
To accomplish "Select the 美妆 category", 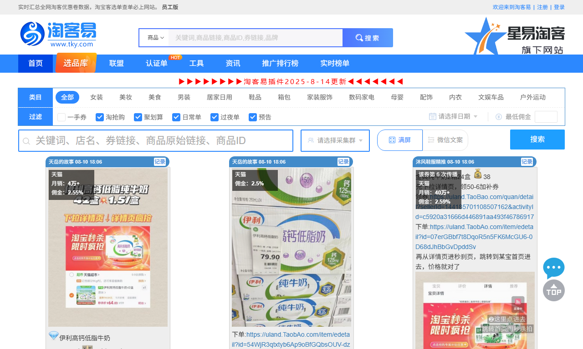I will coord(126,97).
